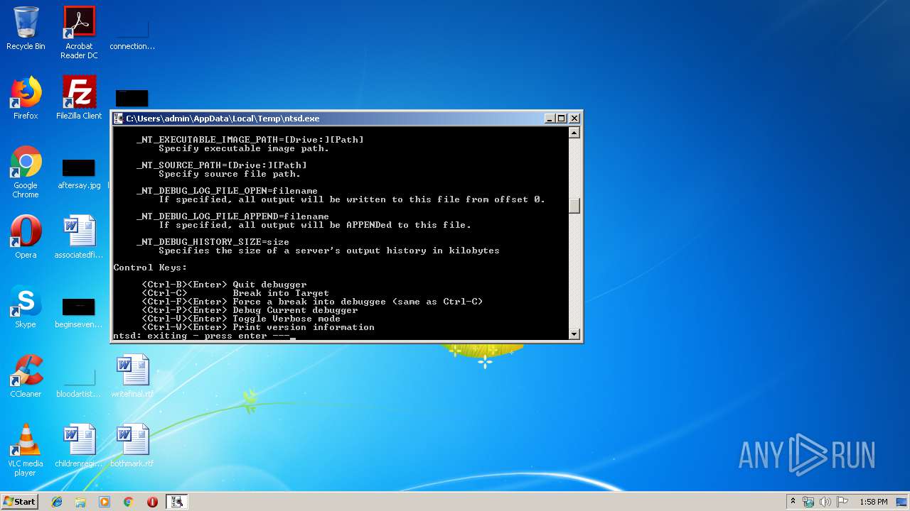Click the '_NT_DEBUG_HISTORY_SIZE=size' line
Screen dimensions: 910x511
[213, 242]
